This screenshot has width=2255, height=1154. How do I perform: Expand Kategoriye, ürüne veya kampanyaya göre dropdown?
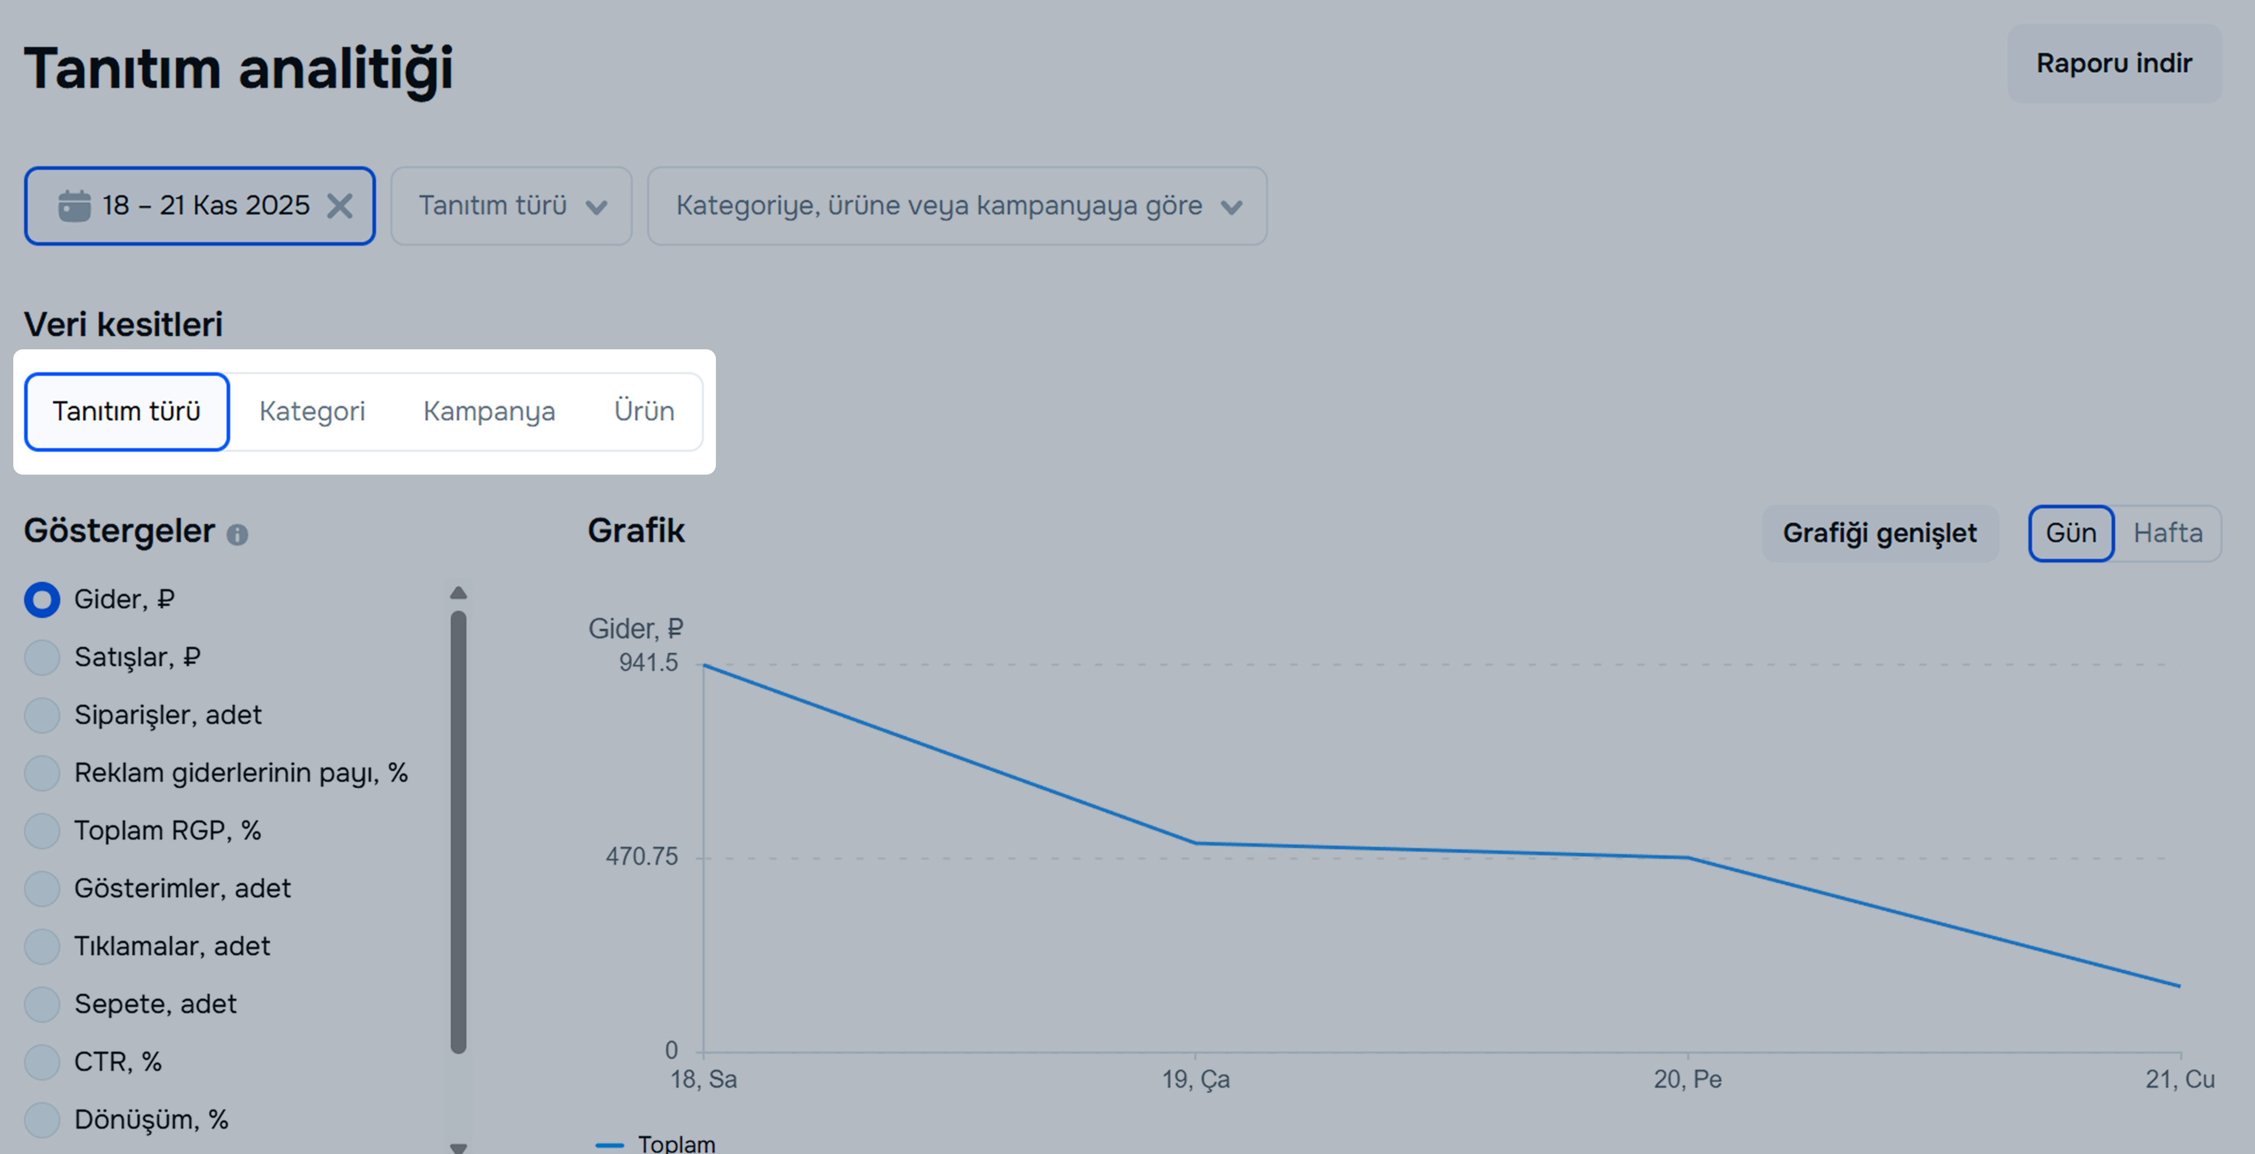957,207
